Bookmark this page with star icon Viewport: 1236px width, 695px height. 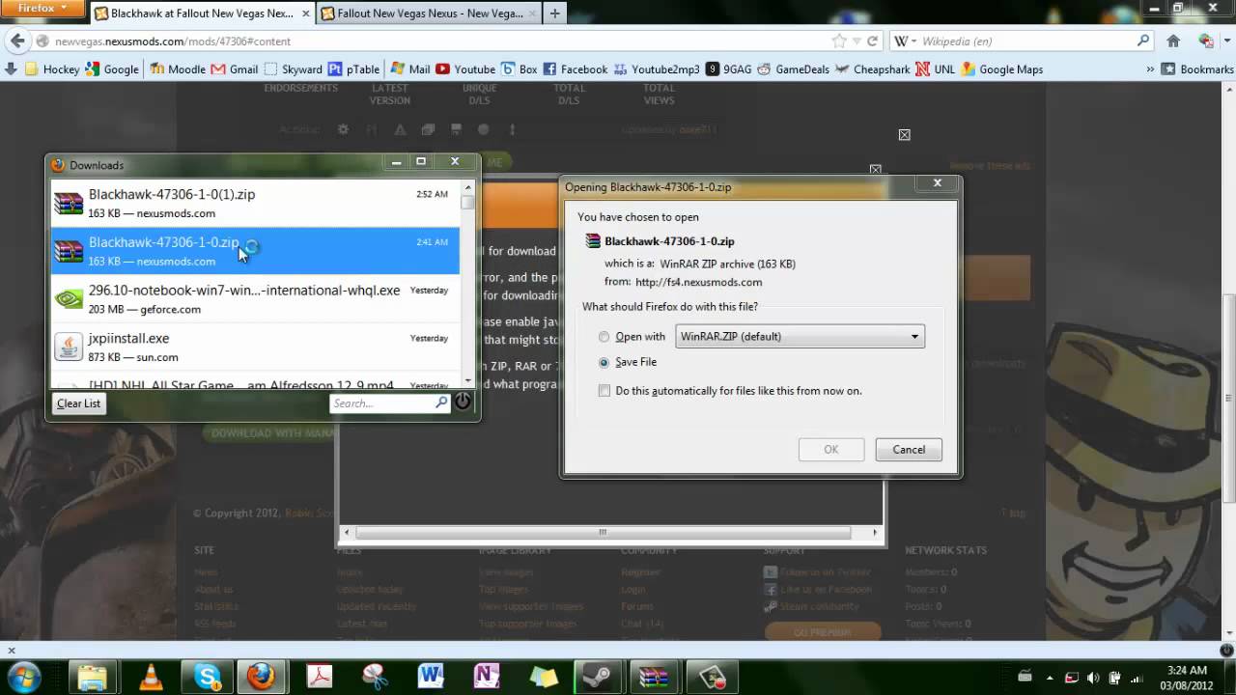838,42
